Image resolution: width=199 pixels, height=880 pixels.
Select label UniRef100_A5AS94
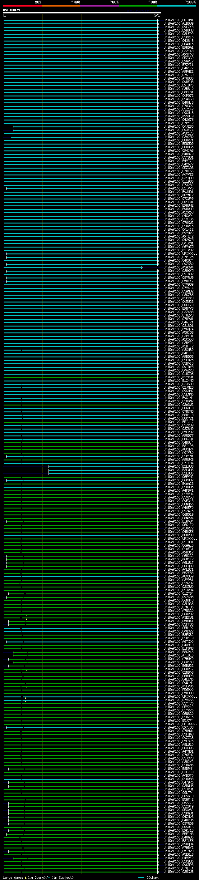coord(178,268)
